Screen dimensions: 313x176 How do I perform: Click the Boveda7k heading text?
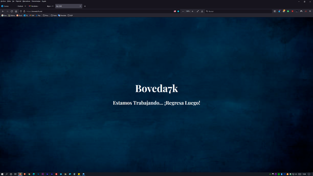coord(156,88)
